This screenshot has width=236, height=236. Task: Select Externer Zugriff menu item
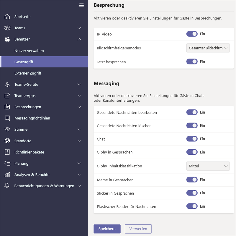point(28,73)
